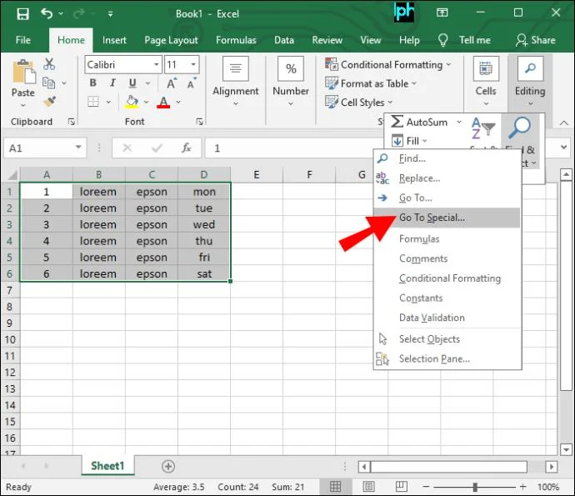Choose Data Validation from the menu

447,318
